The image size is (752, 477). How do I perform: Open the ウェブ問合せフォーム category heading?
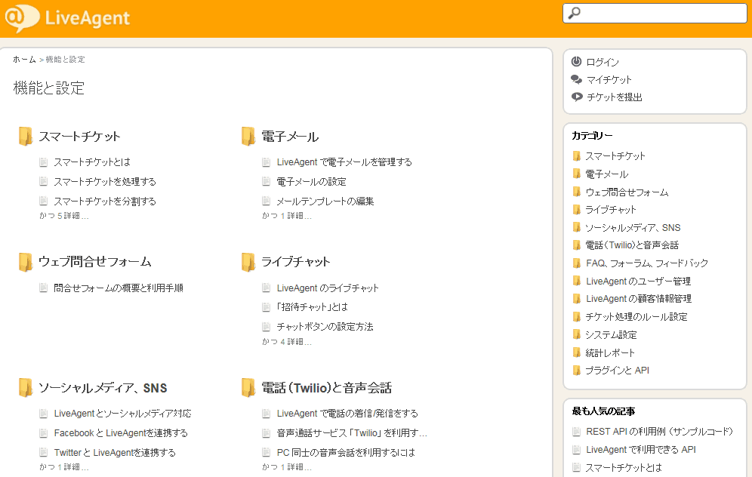pyautogui.click(x=94, y=262)
